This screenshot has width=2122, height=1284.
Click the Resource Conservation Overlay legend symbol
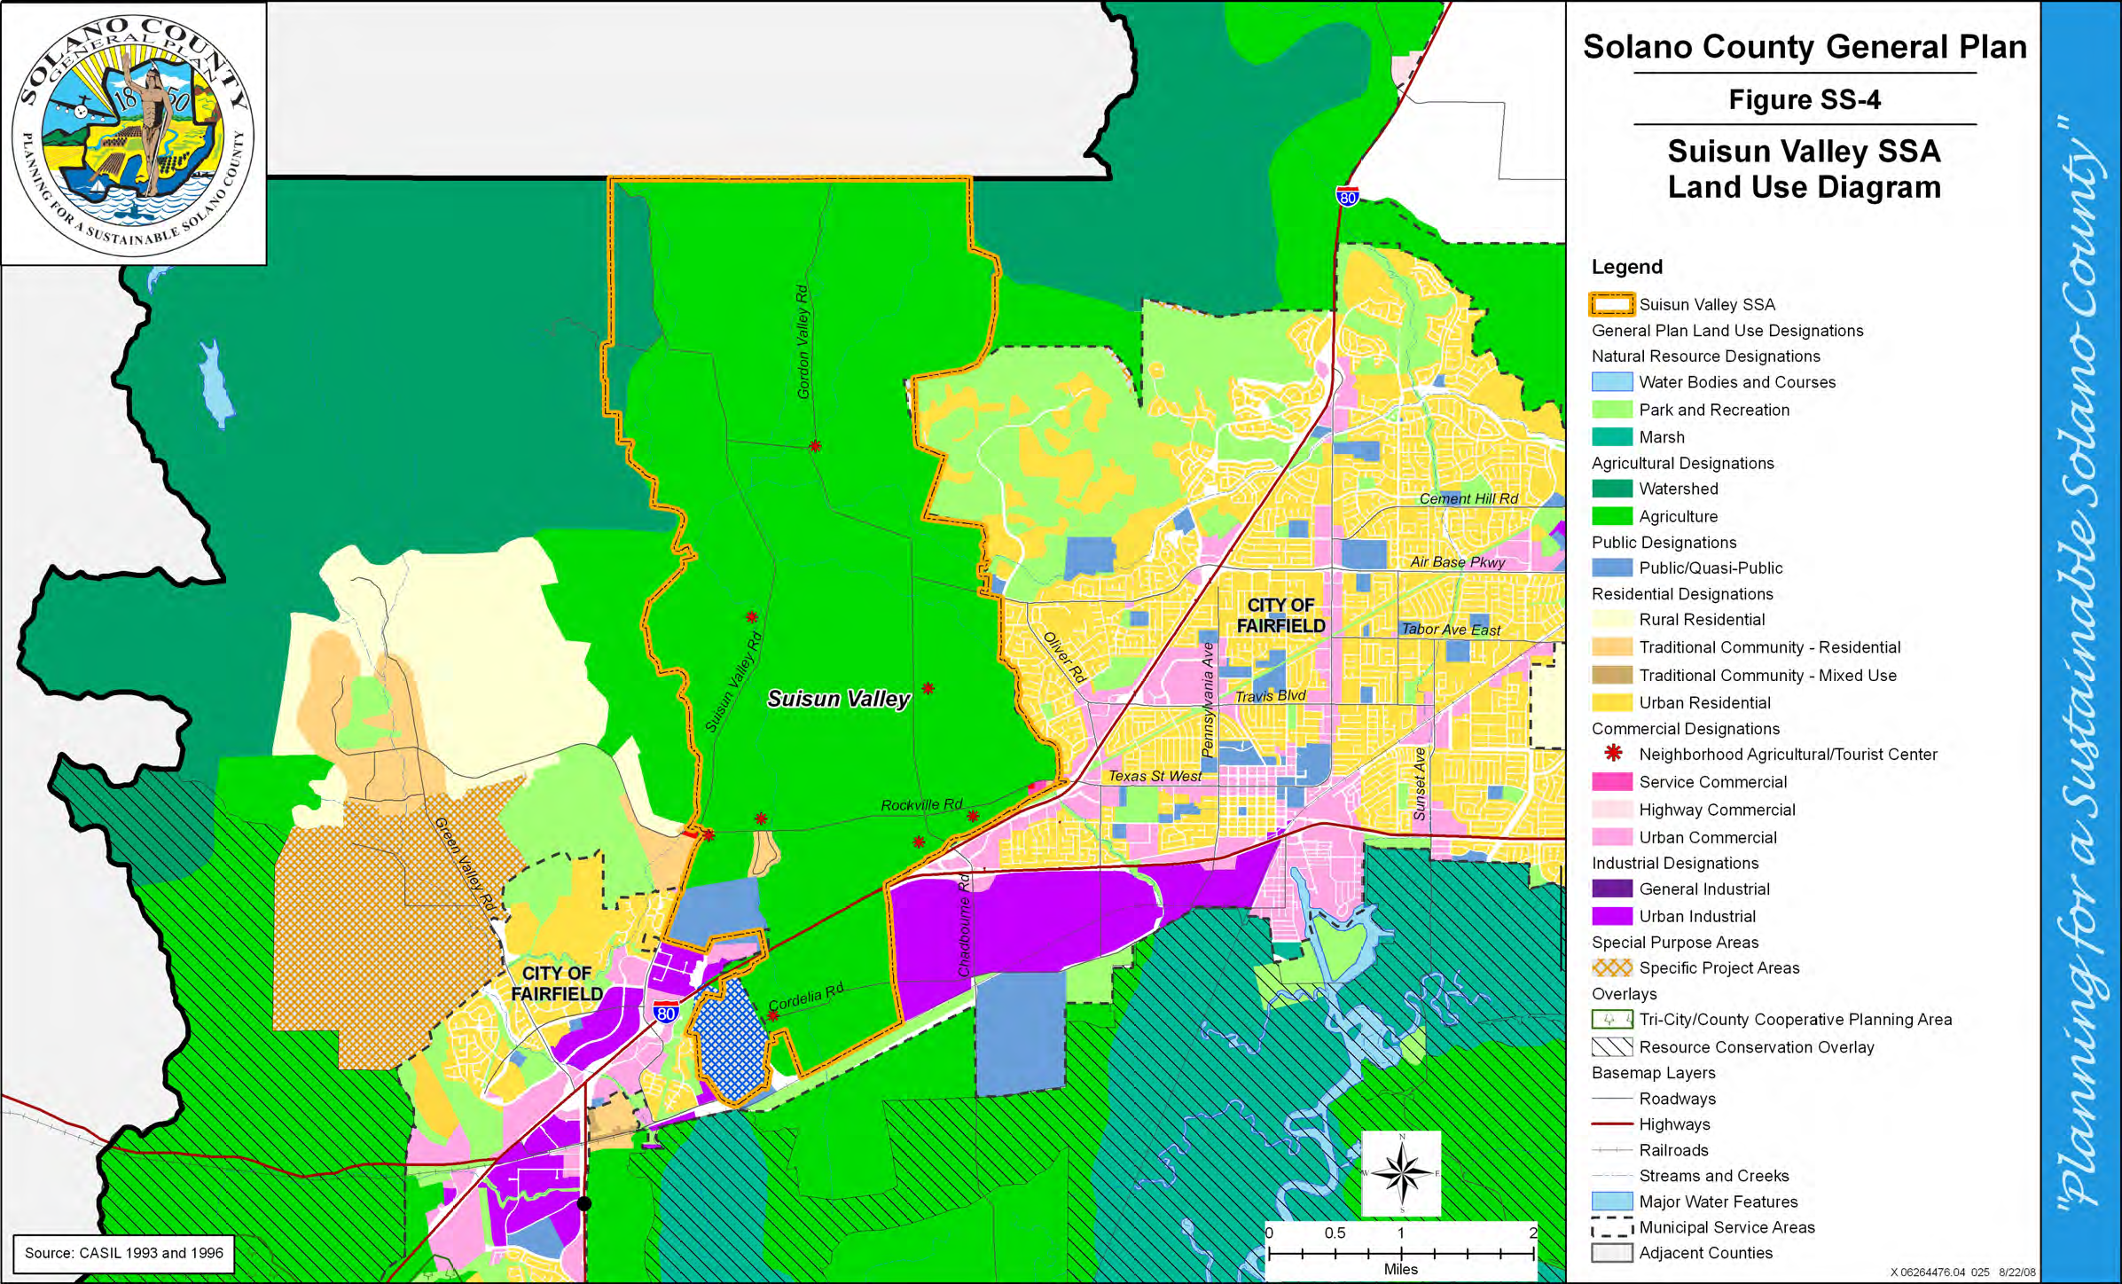1612,1047
